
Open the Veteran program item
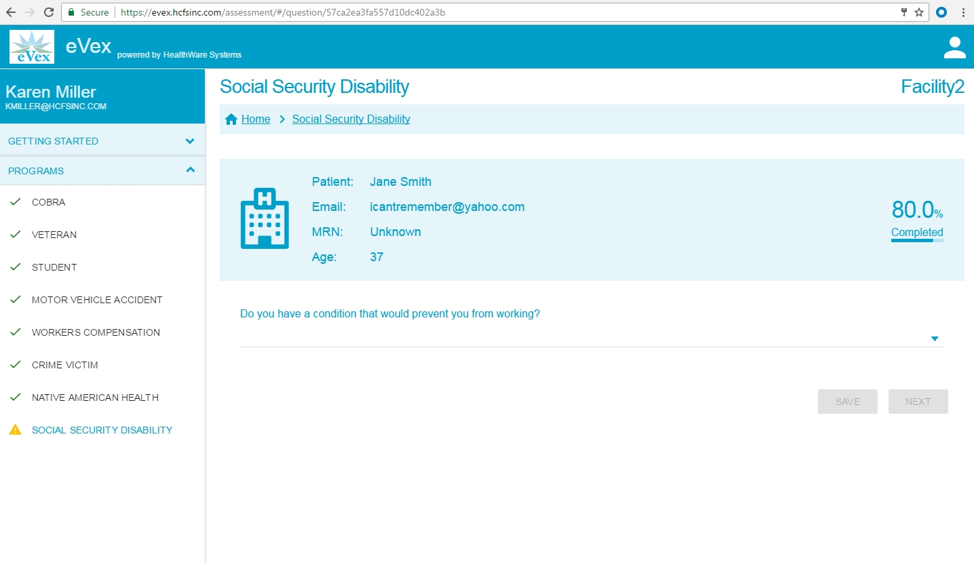point(54,235)
